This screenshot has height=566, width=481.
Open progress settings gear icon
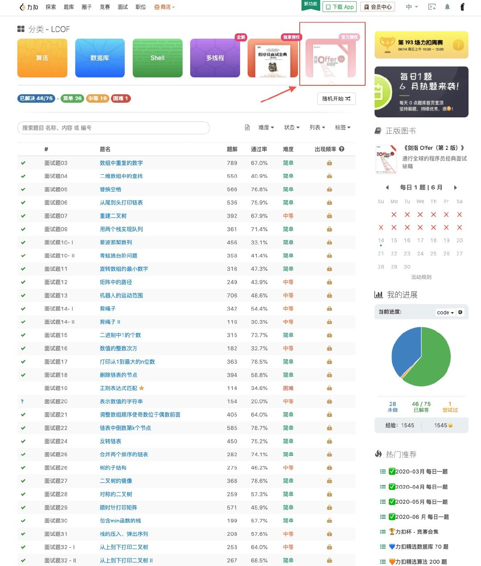[461, 312]
